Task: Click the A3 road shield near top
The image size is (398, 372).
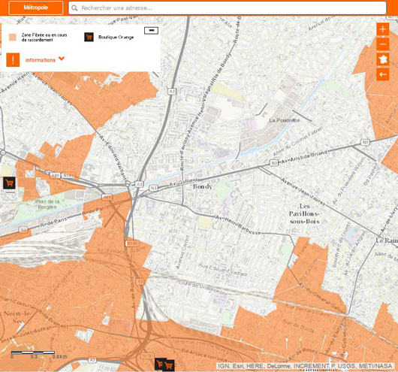Action: tap(172, 91)
